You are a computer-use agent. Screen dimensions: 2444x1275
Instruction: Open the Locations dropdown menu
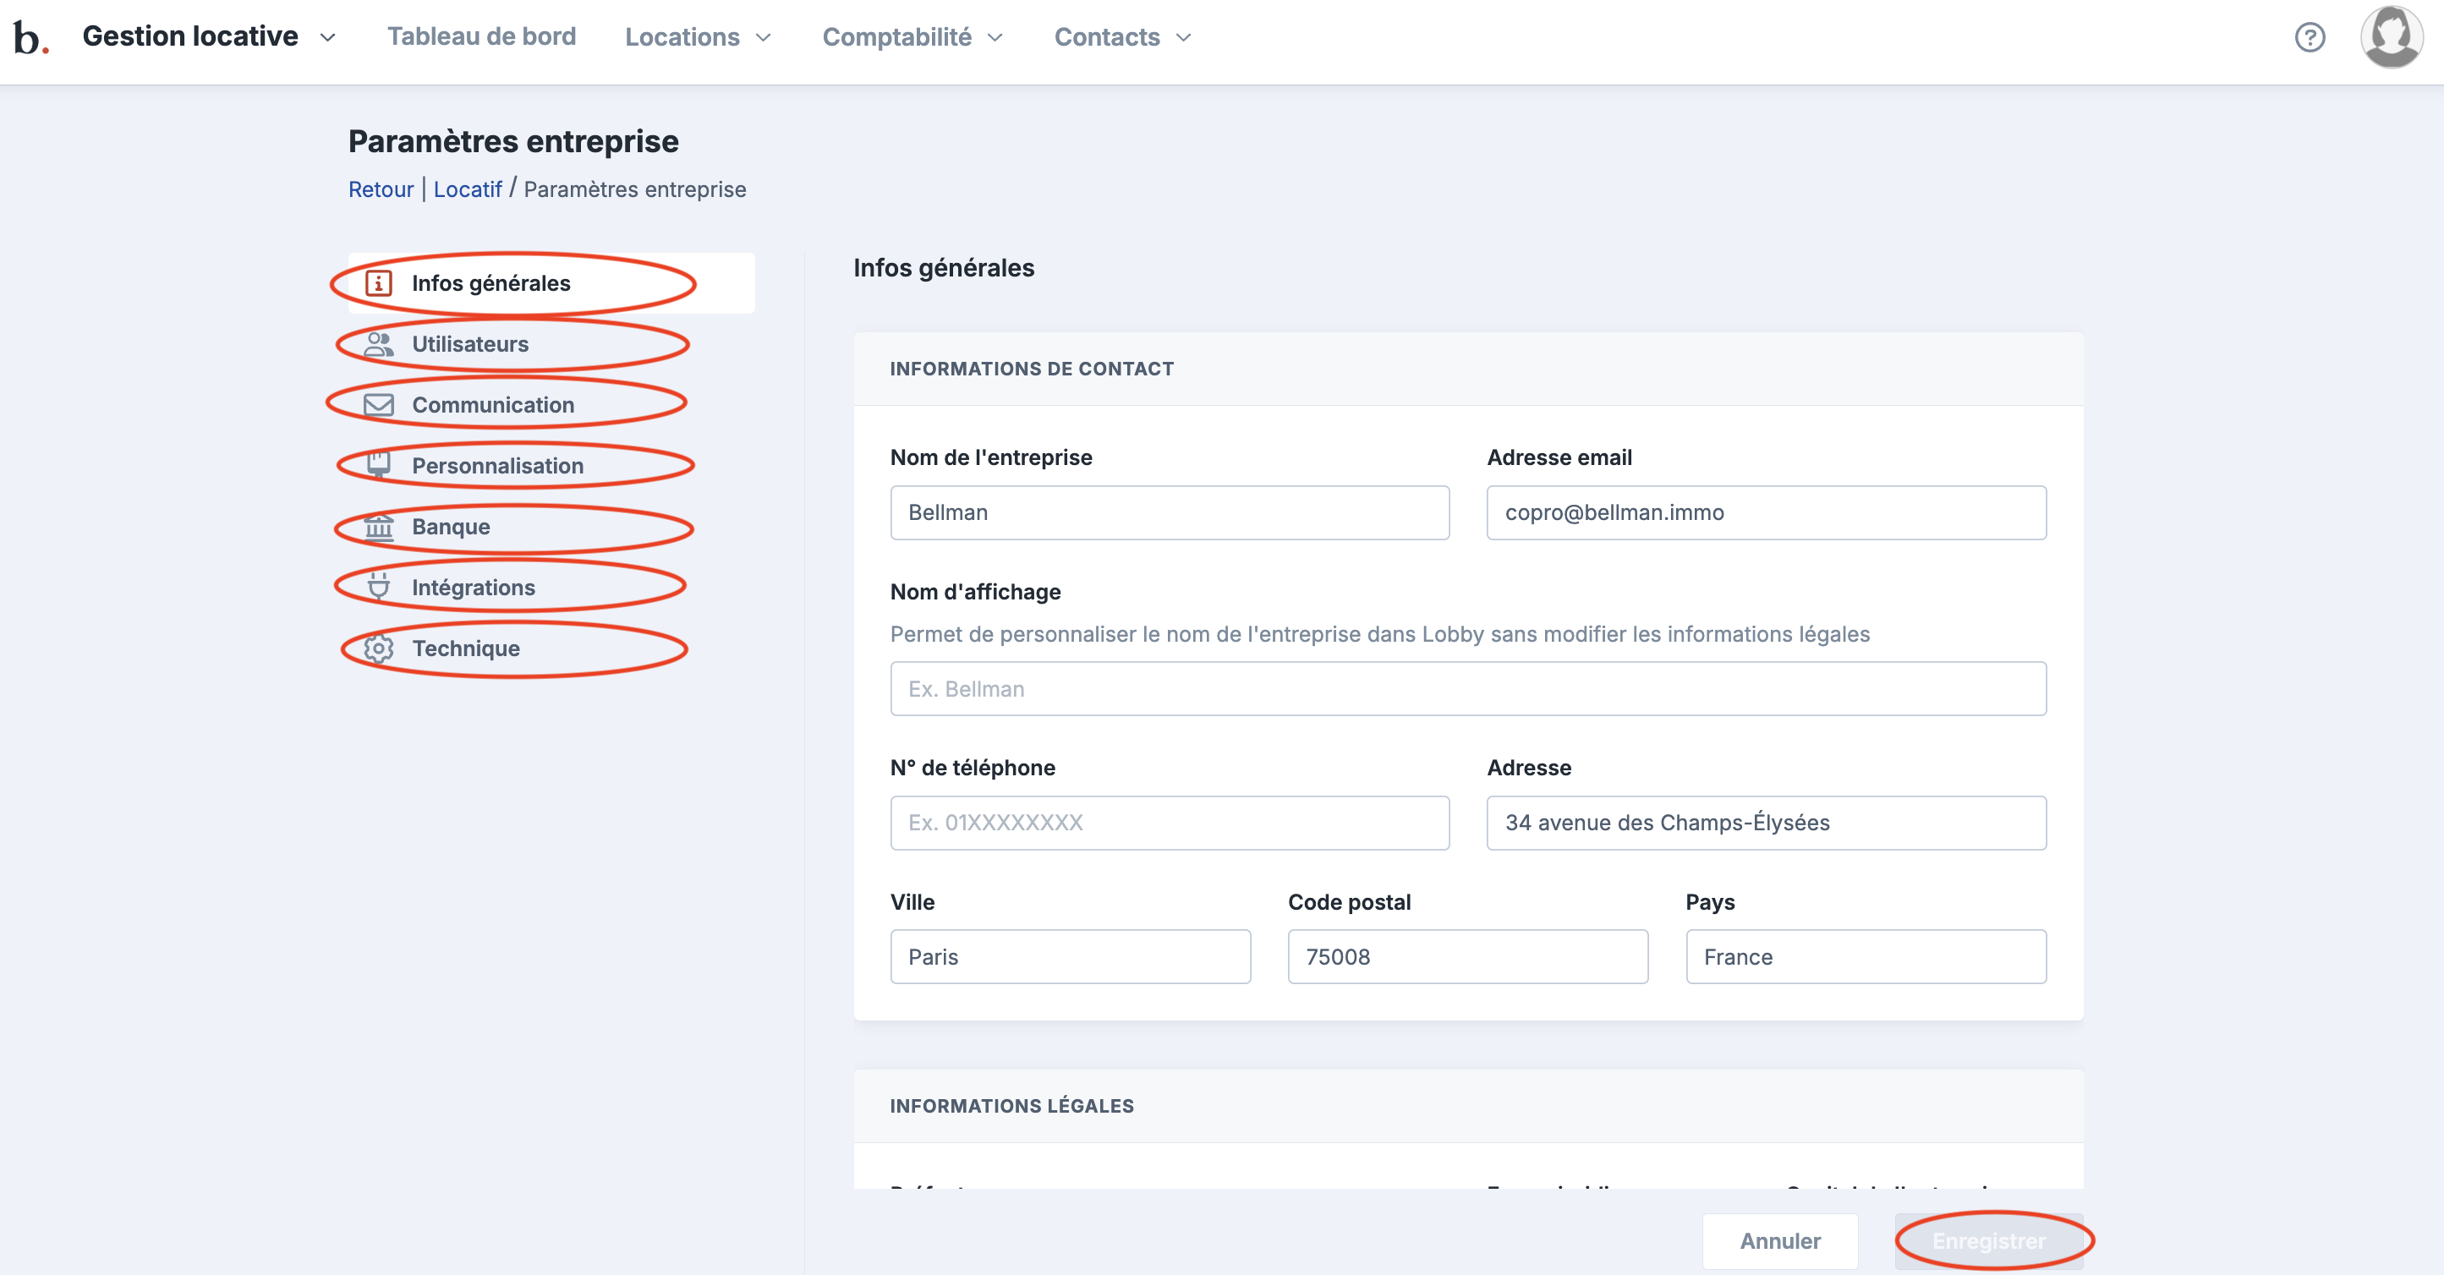(698, 38)
